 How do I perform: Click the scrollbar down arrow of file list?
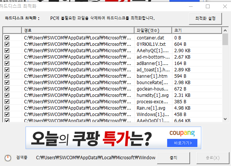pos(225,119)
